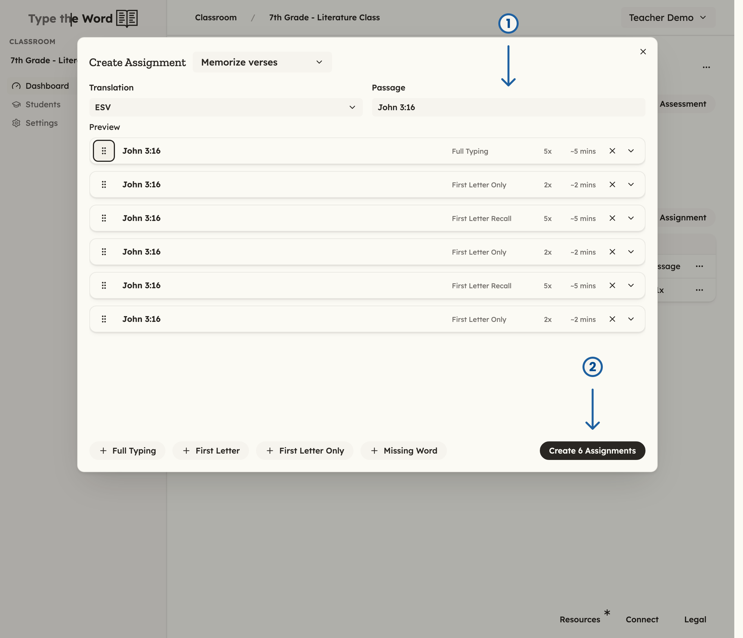Remove the last First Letter Only row
Viewport: 743px width, 638px height.
(612, 319)
